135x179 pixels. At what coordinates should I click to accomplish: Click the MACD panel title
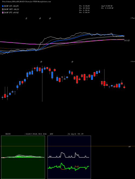point(8,134)
